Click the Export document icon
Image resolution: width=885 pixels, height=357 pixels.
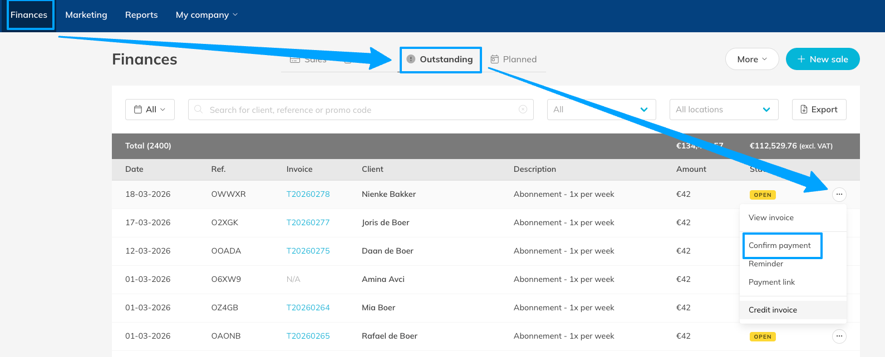click(804, 110)
